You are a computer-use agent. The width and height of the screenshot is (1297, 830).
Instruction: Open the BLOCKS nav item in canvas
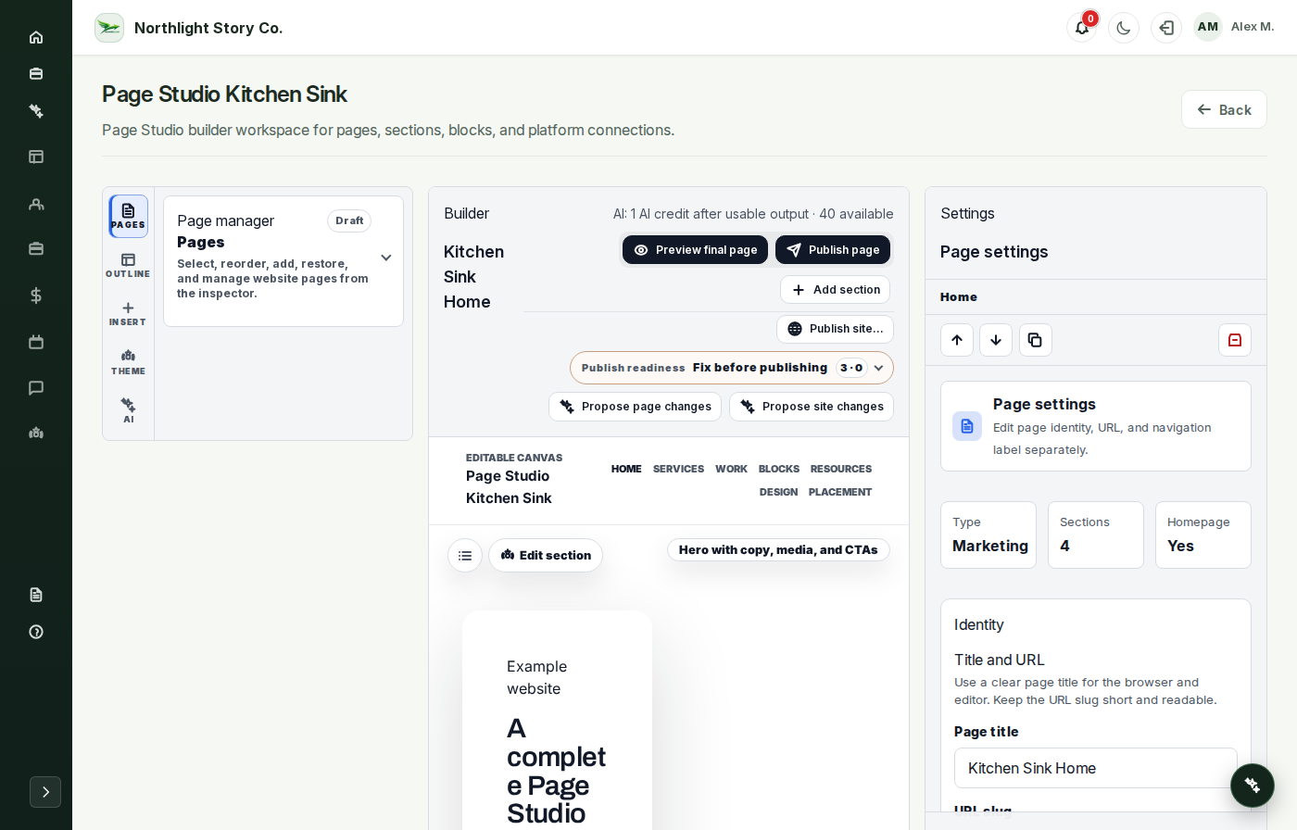coord(779,469)
